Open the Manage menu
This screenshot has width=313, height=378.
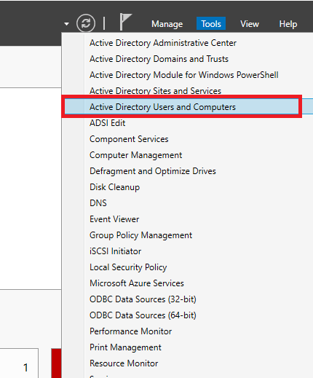pos(167,24)
